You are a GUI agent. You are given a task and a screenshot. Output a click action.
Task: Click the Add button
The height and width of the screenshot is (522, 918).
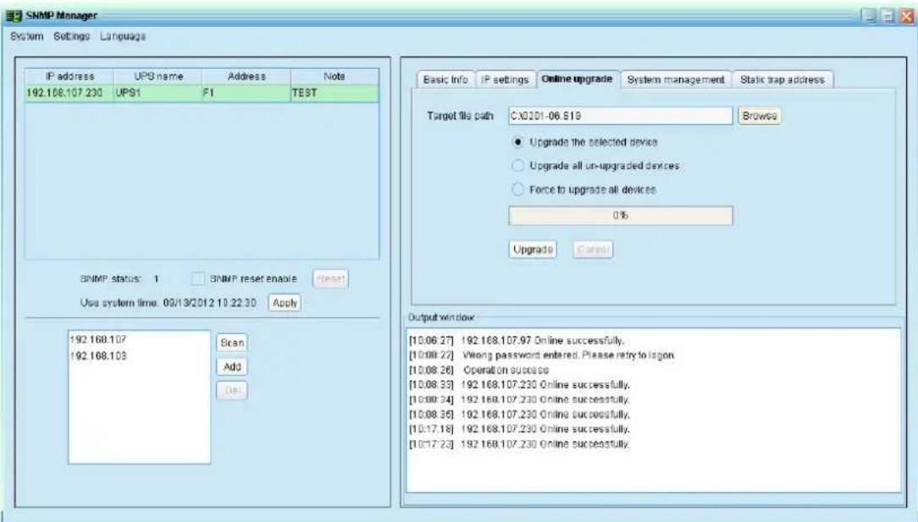232,367
